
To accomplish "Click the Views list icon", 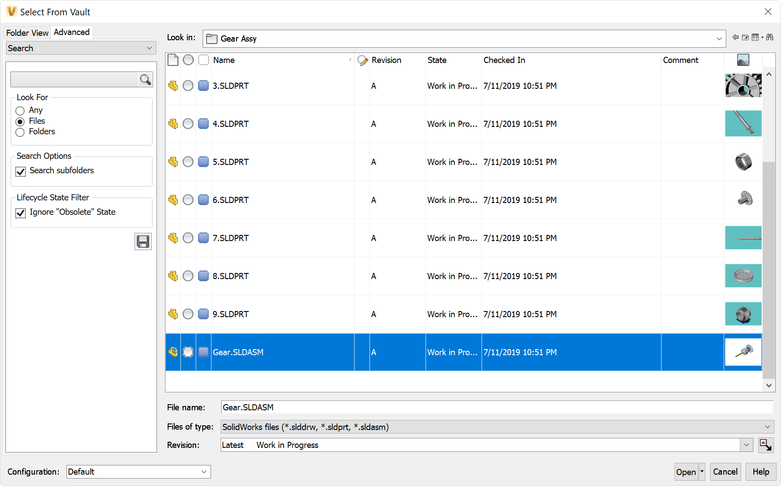I will [x=755, y=37].
